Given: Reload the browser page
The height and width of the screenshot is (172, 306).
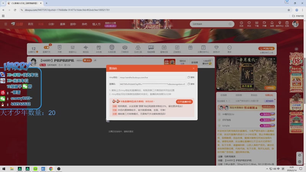Looking at the screenshot, I should point(15,10).
